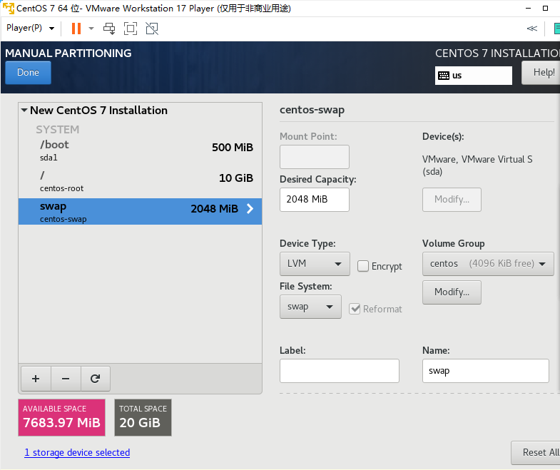Collapse the VMware toolbar double-arrow
The height and width of the screenshot is (470, 560).
click(x=531, y=29)
